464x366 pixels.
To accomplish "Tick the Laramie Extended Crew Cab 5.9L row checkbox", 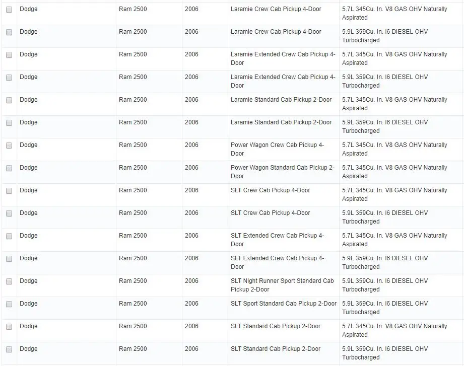I will click(x=9, y=78).
